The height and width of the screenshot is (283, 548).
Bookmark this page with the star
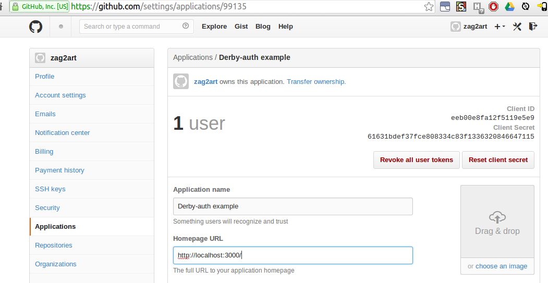pyautogui.click(x=429, y=7)
